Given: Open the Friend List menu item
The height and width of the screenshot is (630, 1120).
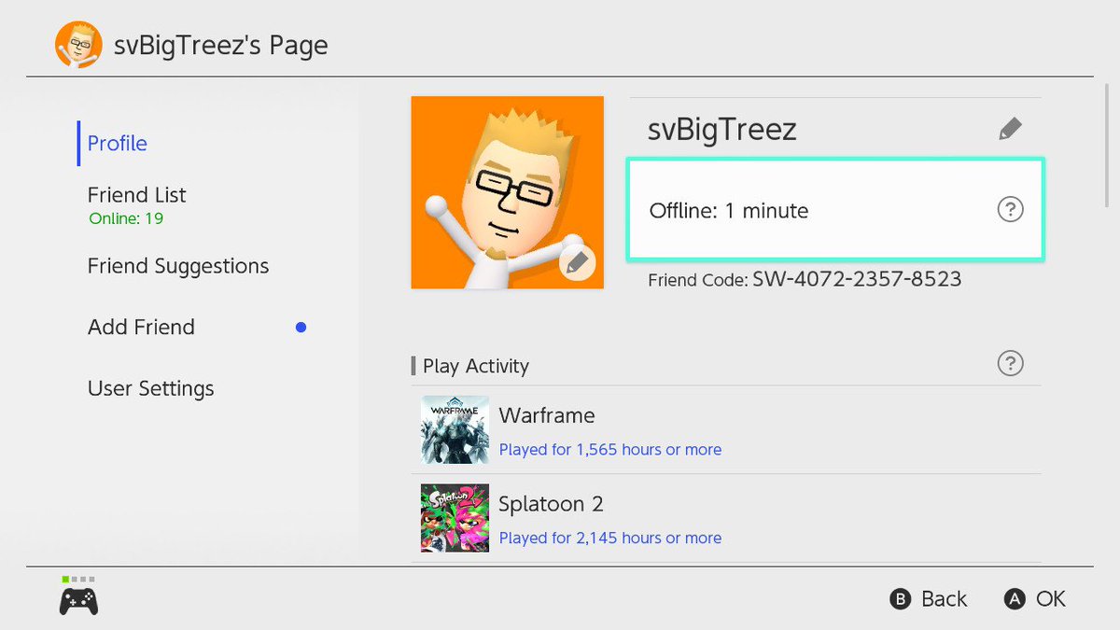Looking at the screenshot, I should click(136, 195).
